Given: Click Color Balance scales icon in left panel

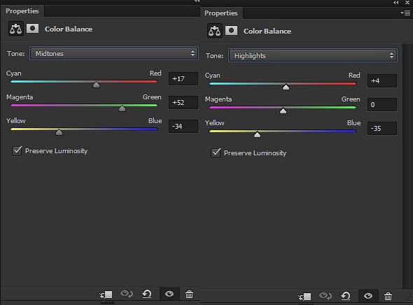Looking at the screenshot, I should click(16, 29).
